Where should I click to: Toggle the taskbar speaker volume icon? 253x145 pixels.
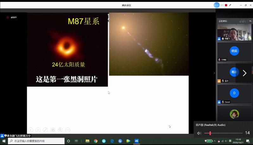(226, 141)
